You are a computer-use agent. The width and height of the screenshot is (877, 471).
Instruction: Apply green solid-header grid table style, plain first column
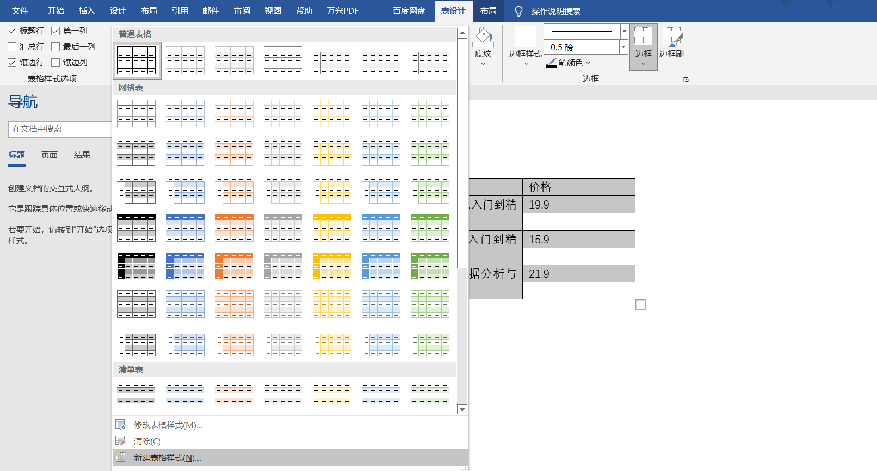[430, 228]
